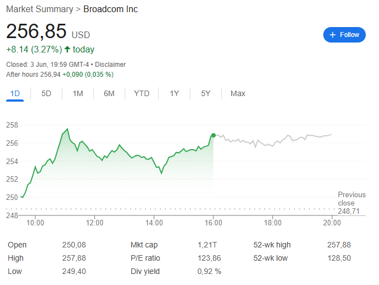
Task: Click the 256,85 stock price
Action: tap(36, 31)
